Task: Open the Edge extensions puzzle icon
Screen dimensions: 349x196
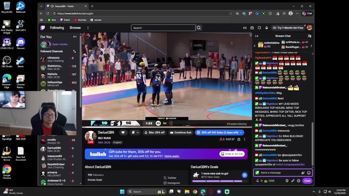Action: pos(270,13)
